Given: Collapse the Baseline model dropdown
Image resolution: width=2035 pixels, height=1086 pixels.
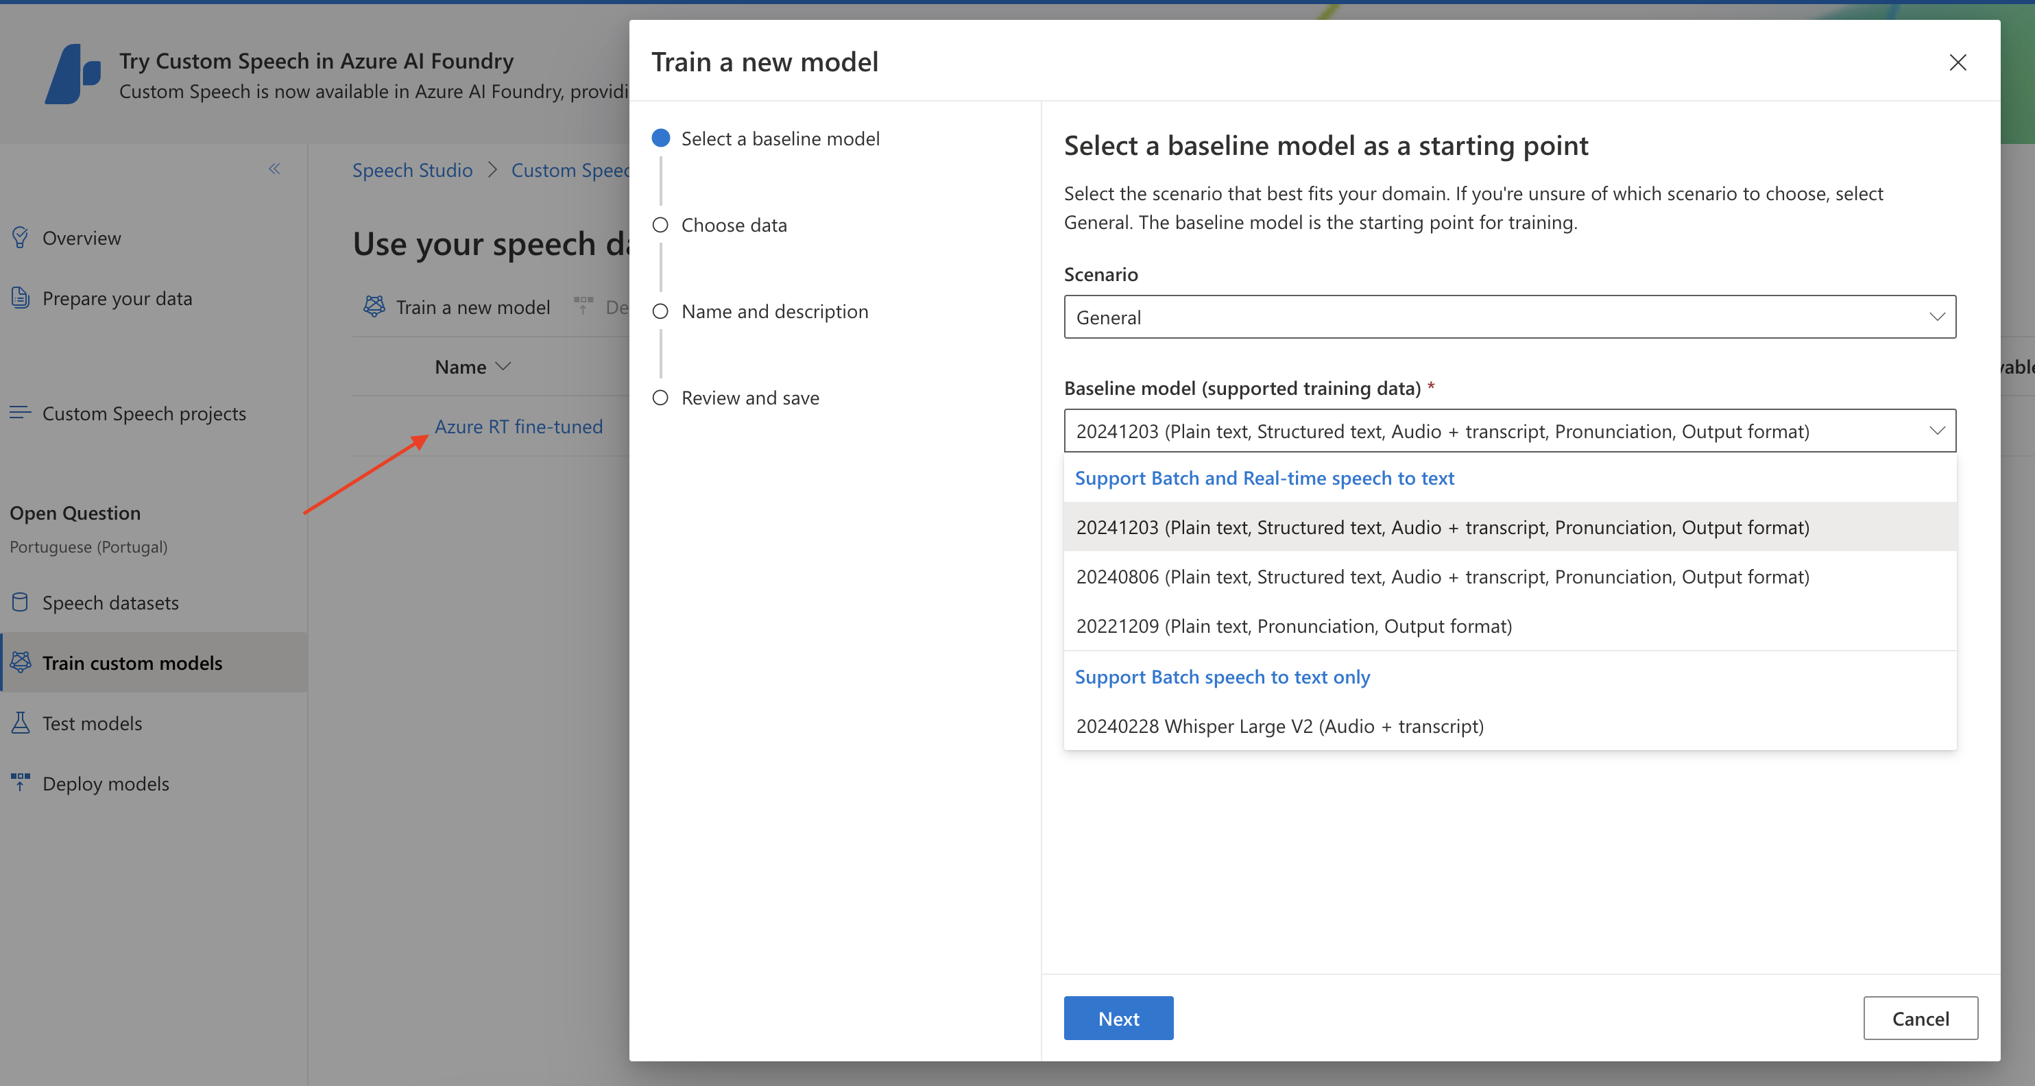Looking at the screenshot, I should point(1510,431).
